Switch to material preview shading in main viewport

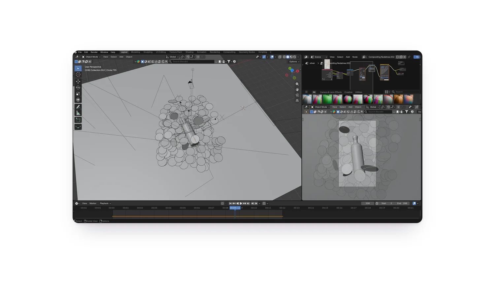(x=291, y=57)
